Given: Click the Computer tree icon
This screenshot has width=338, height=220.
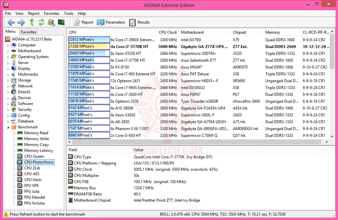Looking at the screenshot, I should coord(14,45).
